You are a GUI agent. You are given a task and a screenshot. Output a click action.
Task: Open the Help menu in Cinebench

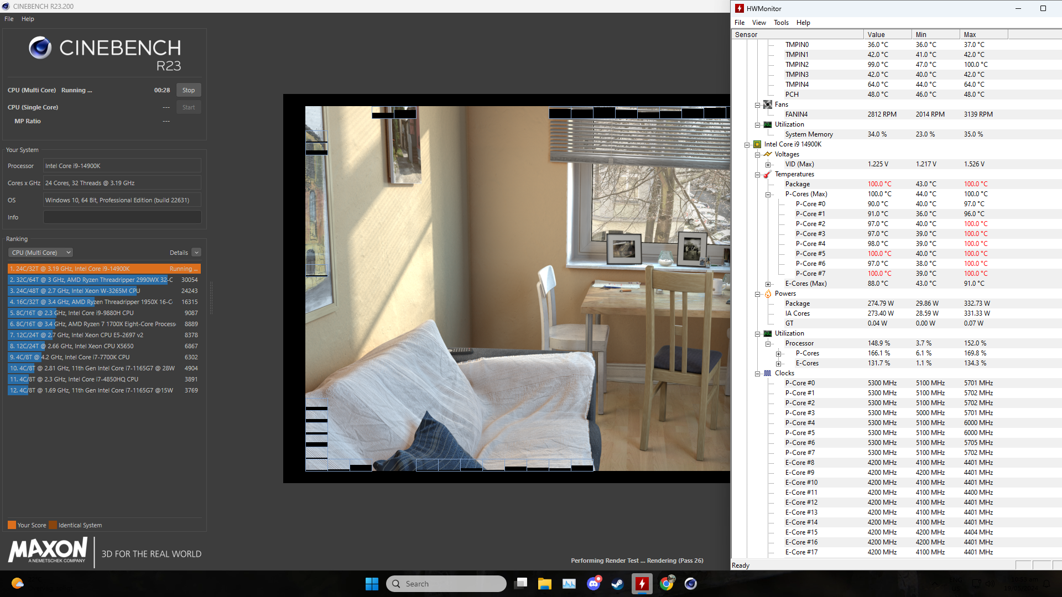(x=28, y=19)
